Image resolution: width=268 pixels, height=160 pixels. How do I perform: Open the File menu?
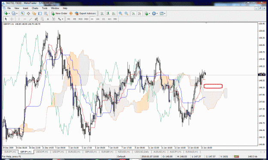pyautogui.click(x=9, y=8)
